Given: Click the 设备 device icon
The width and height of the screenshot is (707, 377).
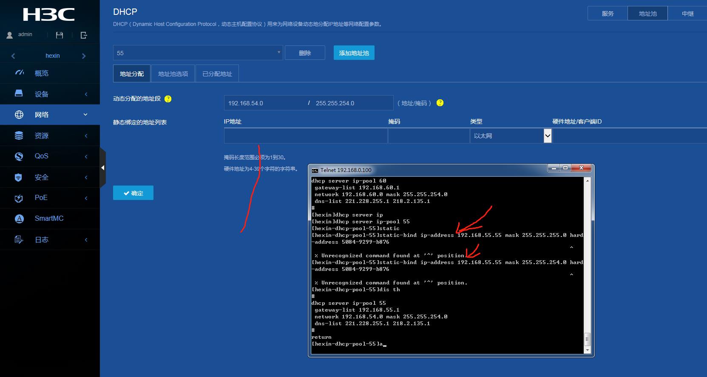Looking at the screenshot, I should tap(19, 93).
